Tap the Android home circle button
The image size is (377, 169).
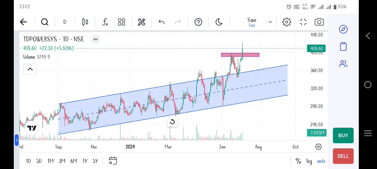pos(368,85)
